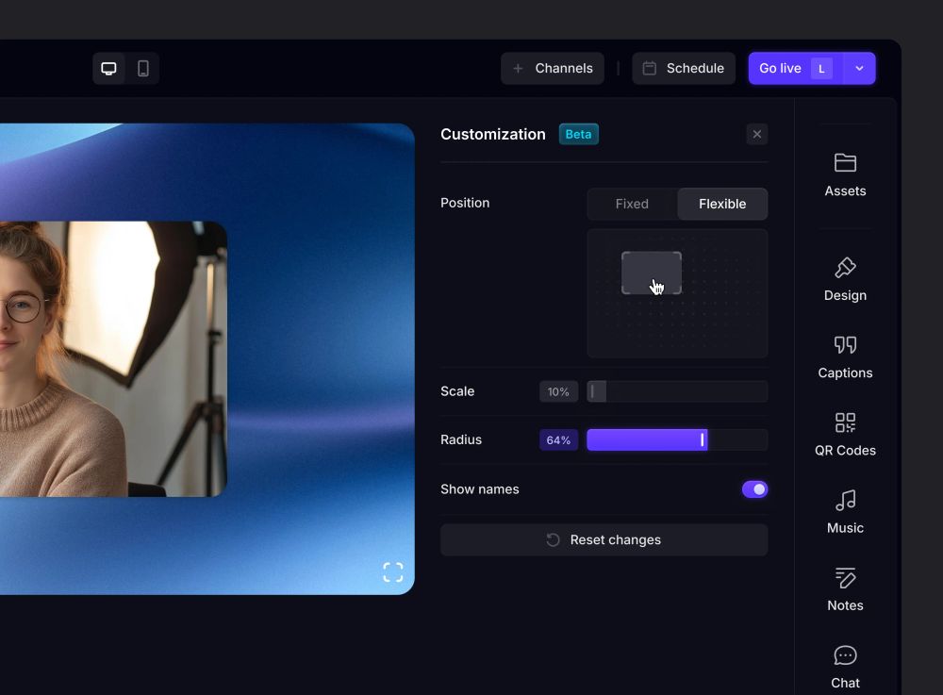Switch to mobile preview mode
This screenshot has height=695, width=943.
[143, 69]
